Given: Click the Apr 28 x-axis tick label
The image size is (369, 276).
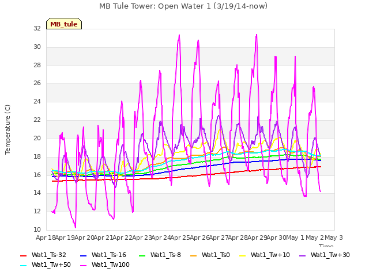Looking at the screenshot, I should click(x=238, y=237).
